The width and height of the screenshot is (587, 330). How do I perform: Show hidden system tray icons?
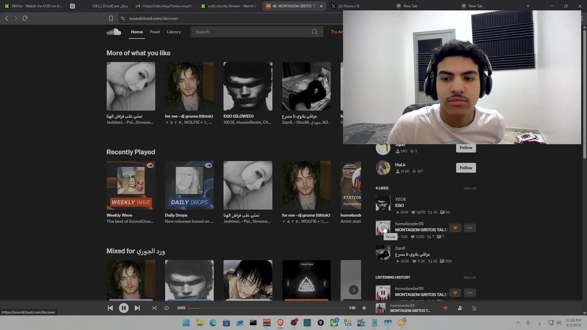point(518,323)
